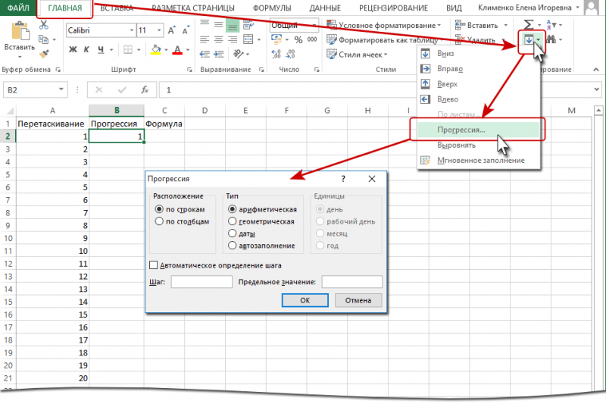The image size is (606, 404).
Task: Click Отмена in Прогрессия dialog
Action: [x=358, y=300]
